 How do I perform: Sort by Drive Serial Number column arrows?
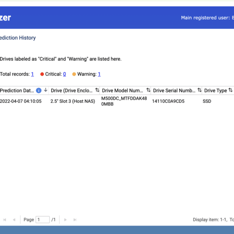point(199,90)
